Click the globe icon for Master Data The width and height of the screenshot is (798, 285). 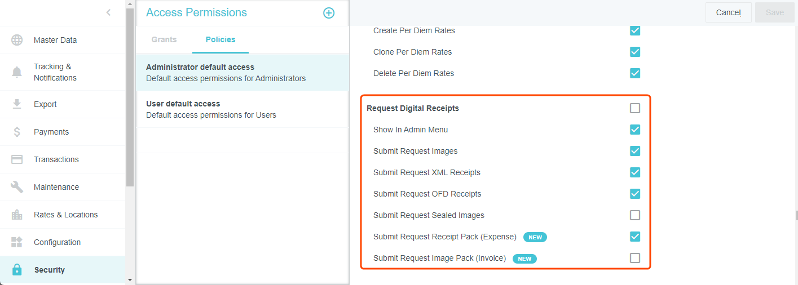click(x=17, y=40)
